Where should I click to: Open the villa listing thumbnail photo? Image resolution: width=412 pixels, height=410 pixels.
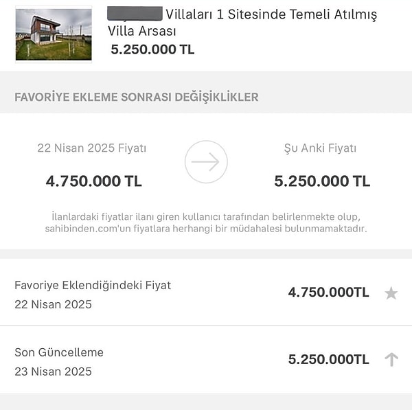54,34
